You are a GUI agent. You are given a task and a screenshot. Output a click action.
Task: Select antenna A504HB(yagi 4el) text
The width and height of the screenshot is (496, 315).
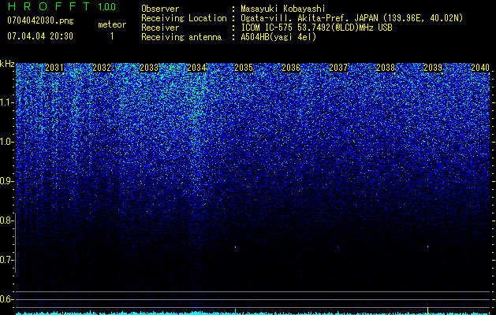click(x=278, y=37)
